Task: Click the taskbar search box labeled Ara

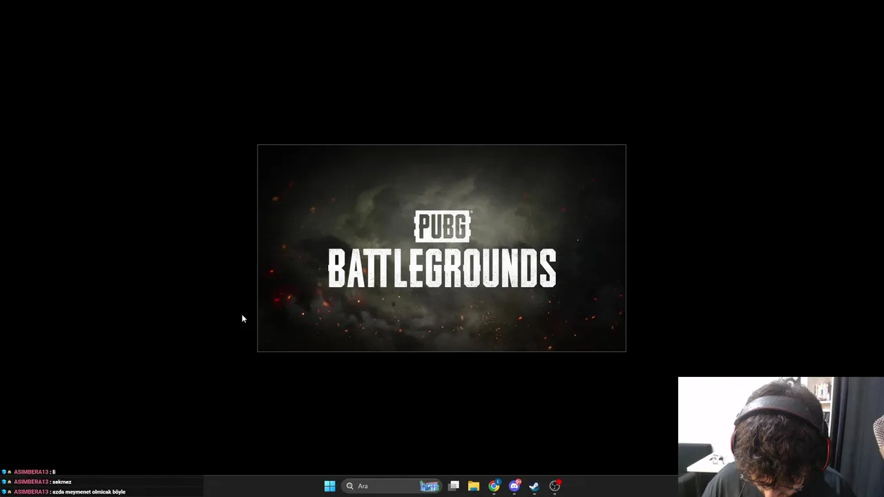Action: [x=392, y=486]
